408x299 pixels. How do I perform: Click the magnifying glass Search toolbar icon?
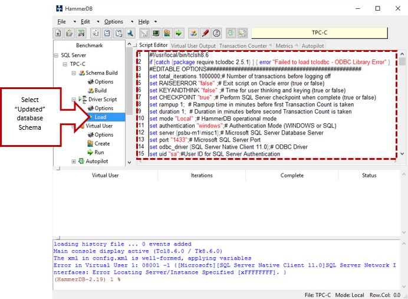point(130,33)
